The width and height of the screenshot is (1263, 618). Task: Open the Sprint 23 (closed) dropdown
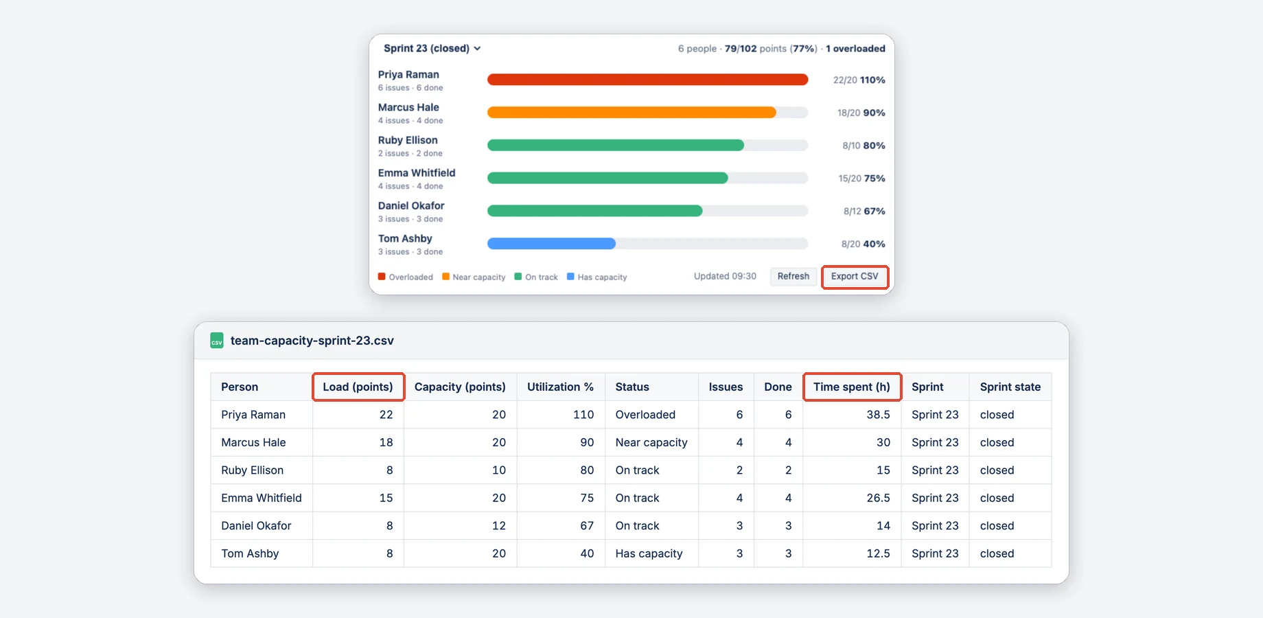(x=432, y=49)
